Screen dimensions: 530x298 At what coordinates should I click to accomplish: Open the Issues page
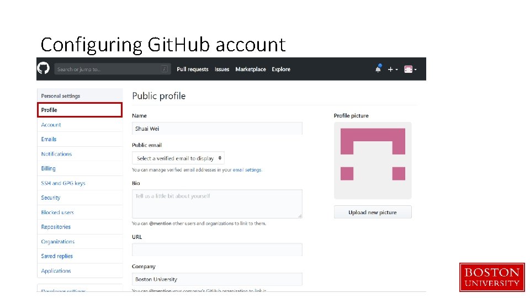(222, 70)
